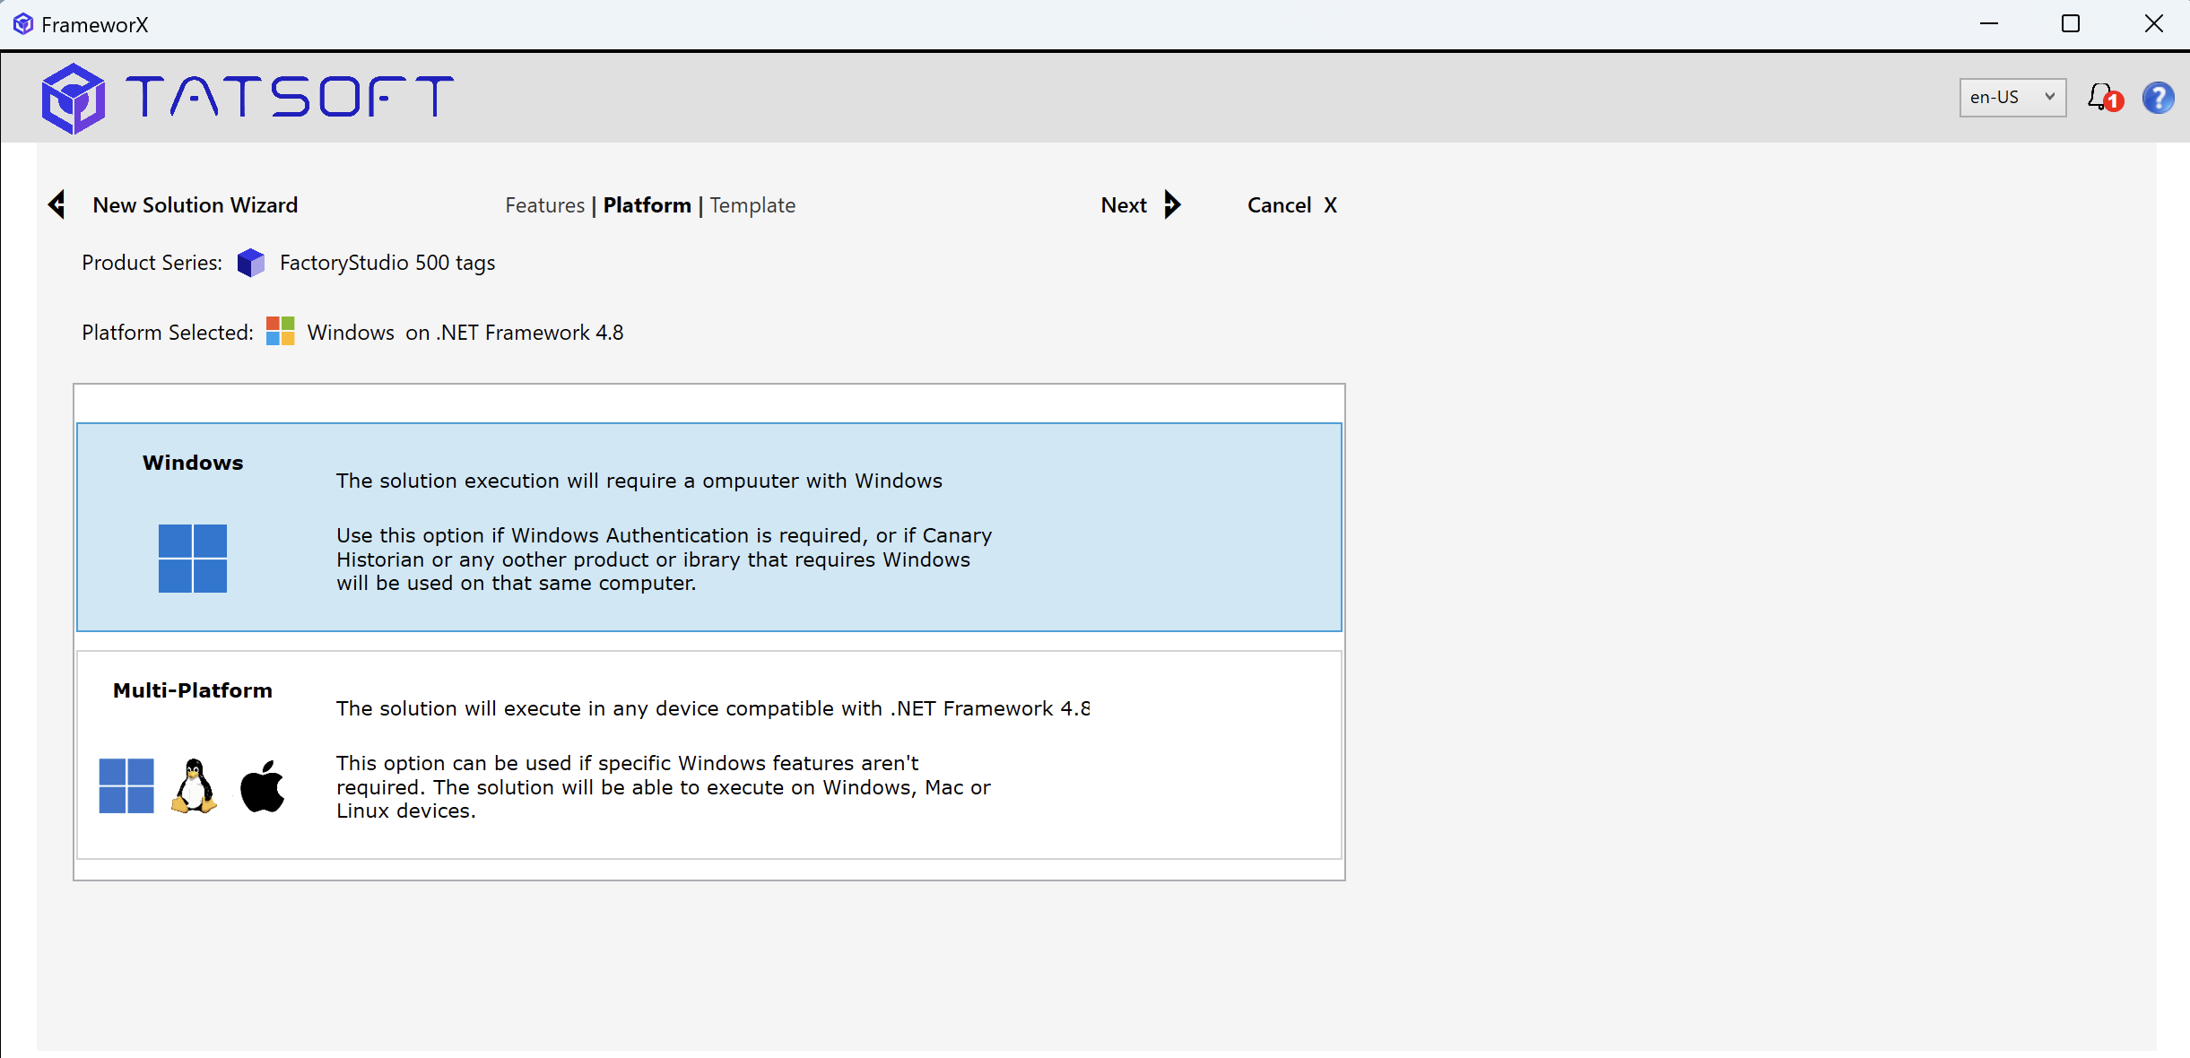
Task: Open the en-US language dropdown
Action: coord(2012,97)
